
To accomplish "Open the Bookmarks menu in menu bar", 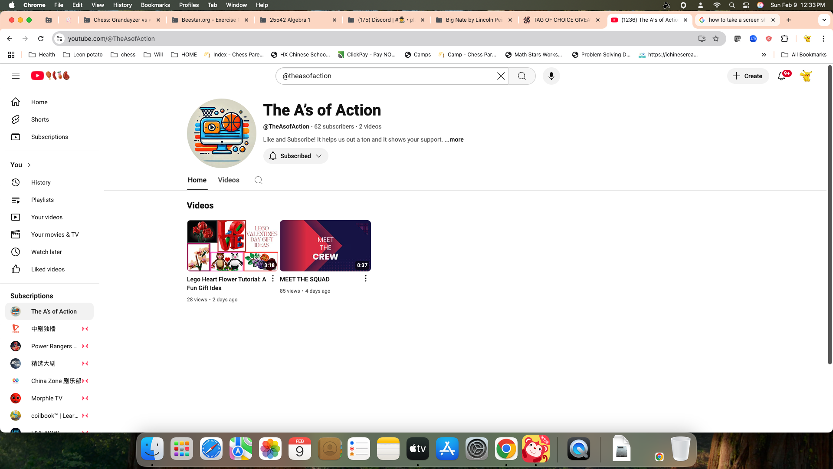I will [155, 5].
